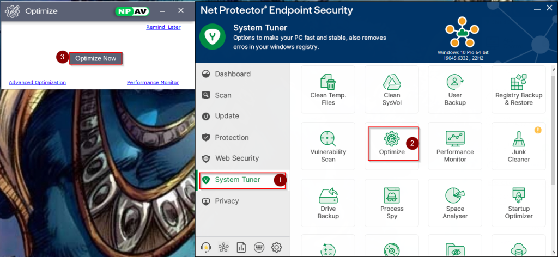Open the Advanced Optimization link
Viewport: 558px width, 257px height.
37,83
